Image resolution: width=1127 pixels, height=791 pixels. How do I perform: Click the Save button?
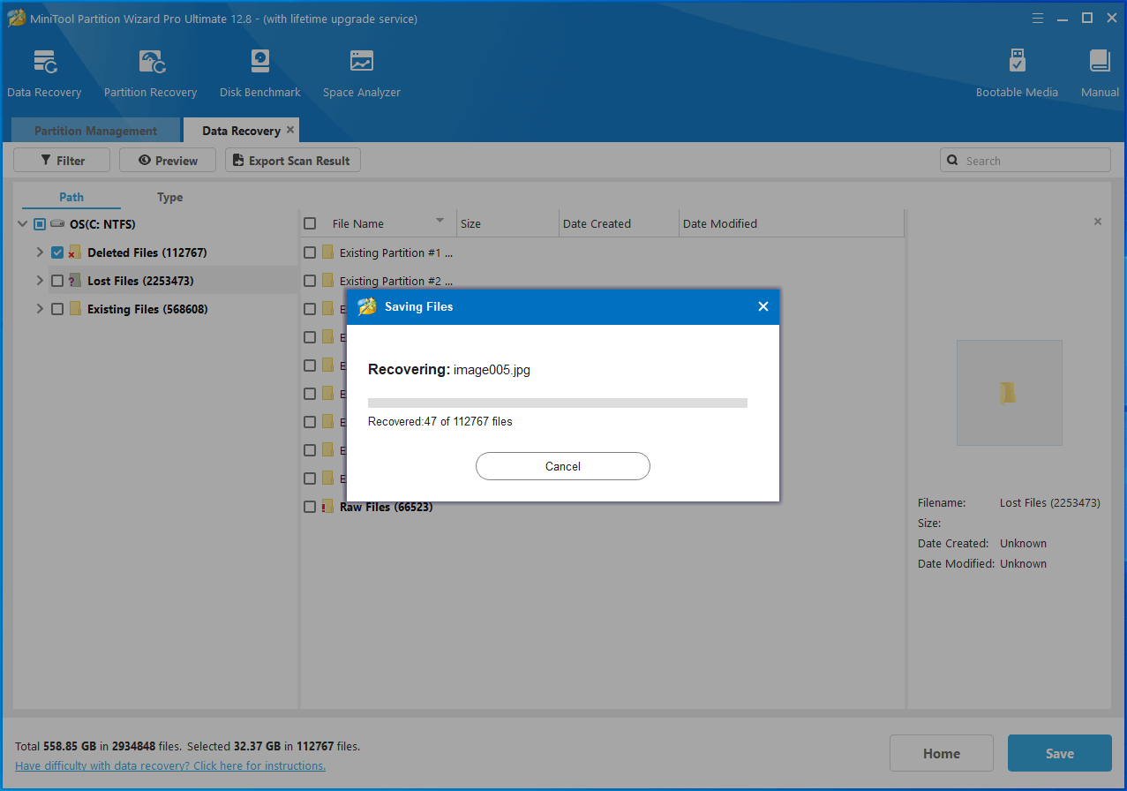(1060, 753)
